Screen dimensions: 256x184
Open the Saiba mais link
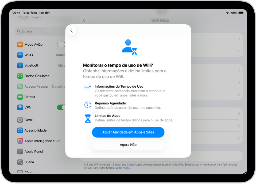(x=123, y=168)
